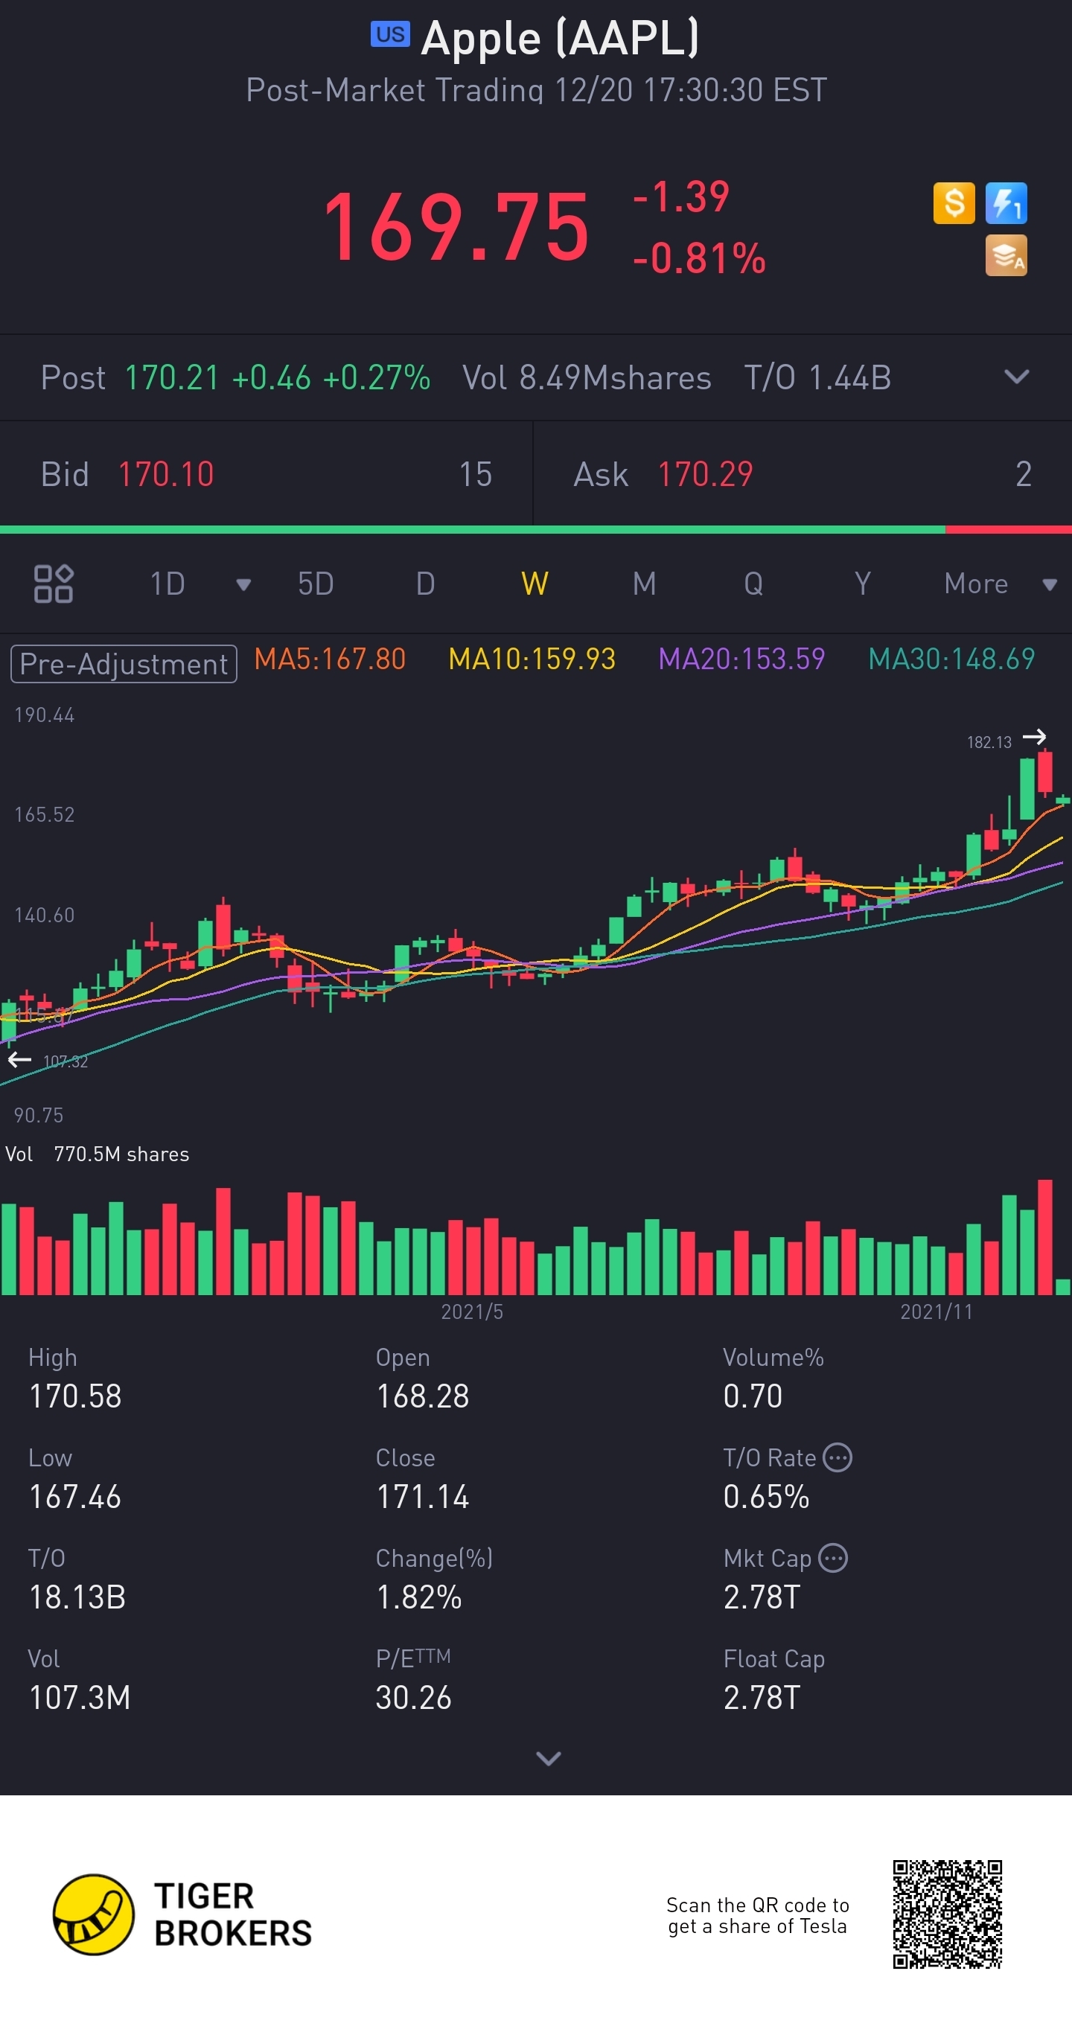The height and width of the screenshot is (2035, 1072).
Task: Tap the price change -1.39
Action: (x=680, y=197)
